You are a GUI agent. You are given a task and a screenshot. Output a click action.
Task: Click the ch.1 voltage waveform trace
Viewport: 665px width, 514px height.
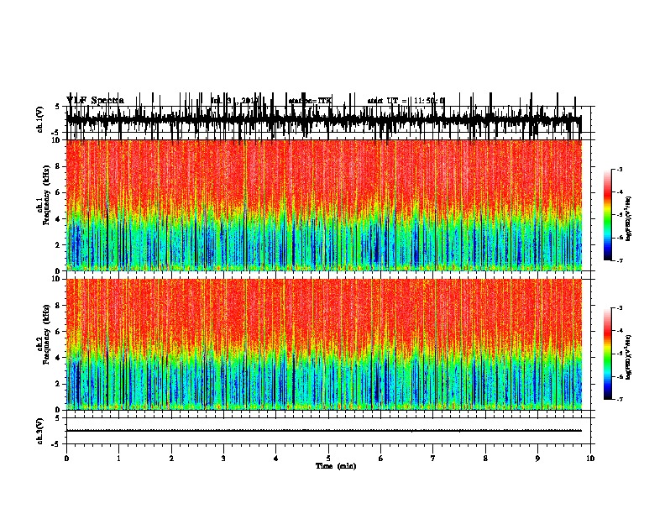pos(323,120)
